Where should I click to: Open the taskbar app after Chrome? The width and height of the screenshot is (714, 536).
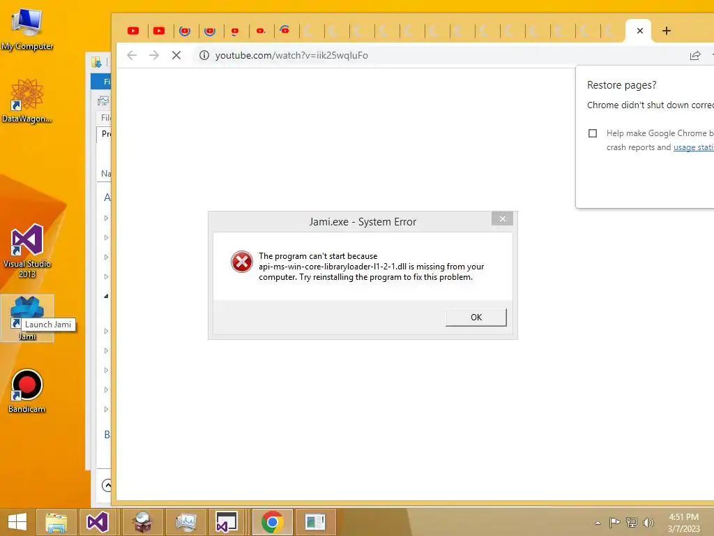315,522
